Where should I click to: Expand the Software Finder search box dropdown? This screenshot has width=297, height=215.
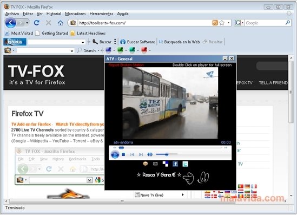pyautogui.click(x=83, y=42)
